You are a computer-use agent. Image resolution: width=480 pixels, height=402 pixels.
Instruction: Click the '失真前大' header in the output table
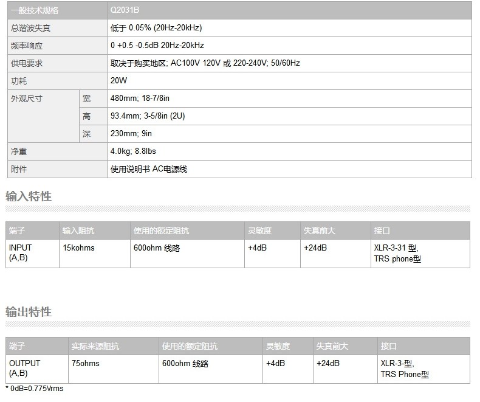[x=345, y=346]
